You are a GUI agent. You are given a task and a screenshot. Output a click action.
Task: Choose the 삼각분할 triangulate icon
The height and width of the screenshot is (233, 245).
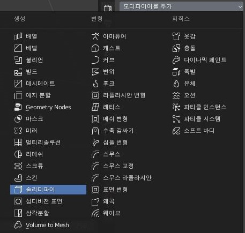click(x=18, y=213)
